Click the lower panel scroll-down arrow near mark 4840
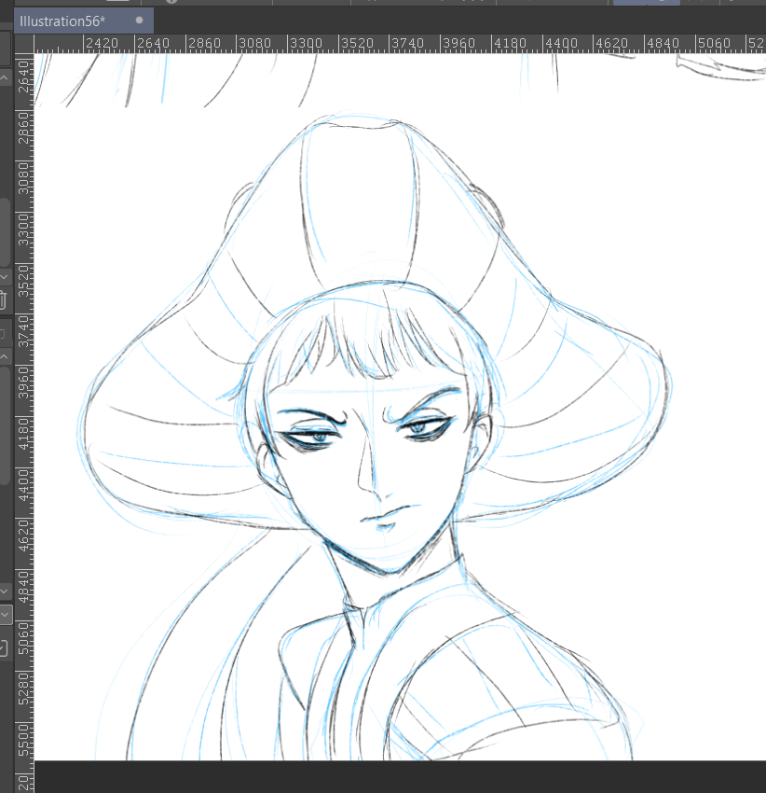 click(4, 591)
